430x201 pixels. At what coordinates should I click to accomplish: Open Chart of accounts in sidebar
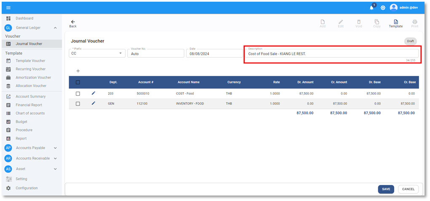(x=30, y=113)
